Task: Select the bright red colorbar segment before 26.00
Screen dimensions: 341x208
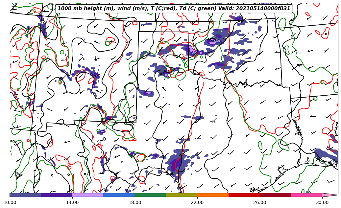Action: pyautogui.click(x=244, y=195)
